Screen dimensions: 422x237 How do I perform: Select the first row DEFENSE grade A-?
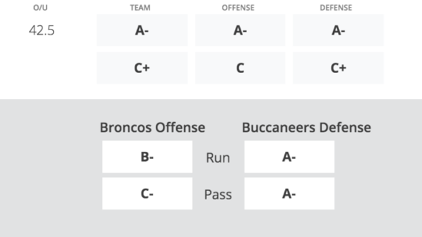click(x=339, y=30)
